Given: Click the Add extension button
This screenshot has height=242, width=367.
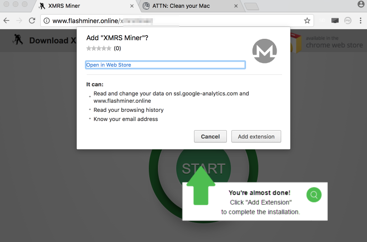Looking at the screenshot, I should [256, 137].
